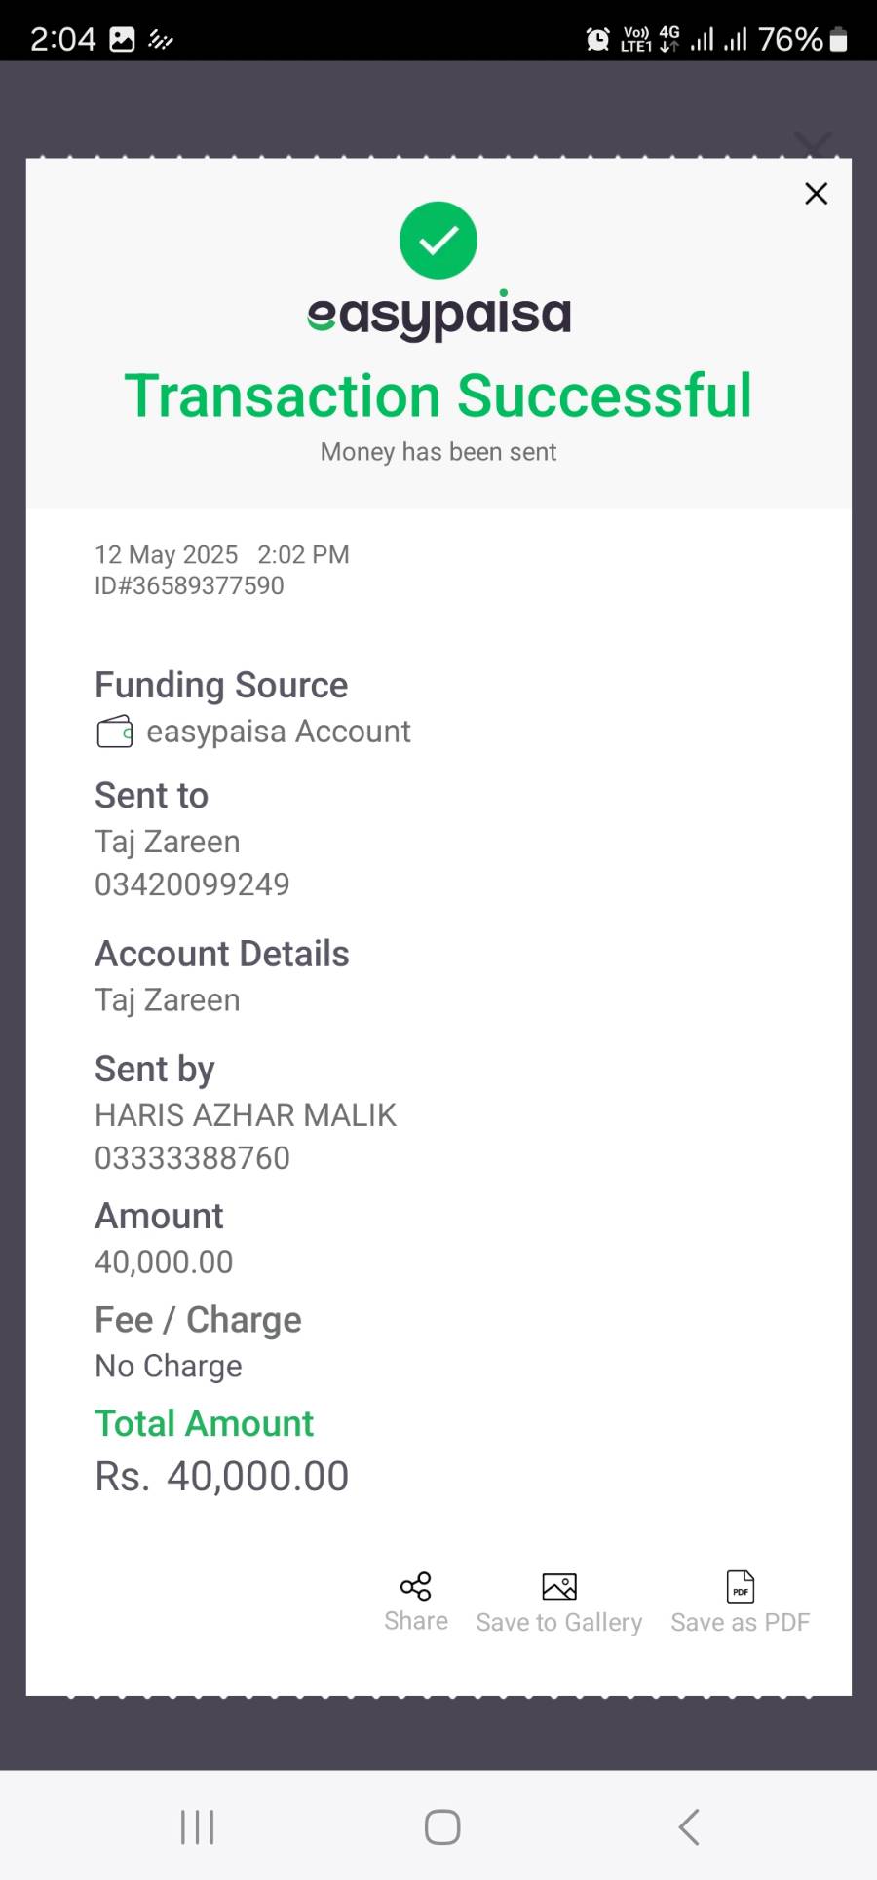Tap sender phone number 03333388760
This screenshot has width=877, height=1880.
point(192,1158)
